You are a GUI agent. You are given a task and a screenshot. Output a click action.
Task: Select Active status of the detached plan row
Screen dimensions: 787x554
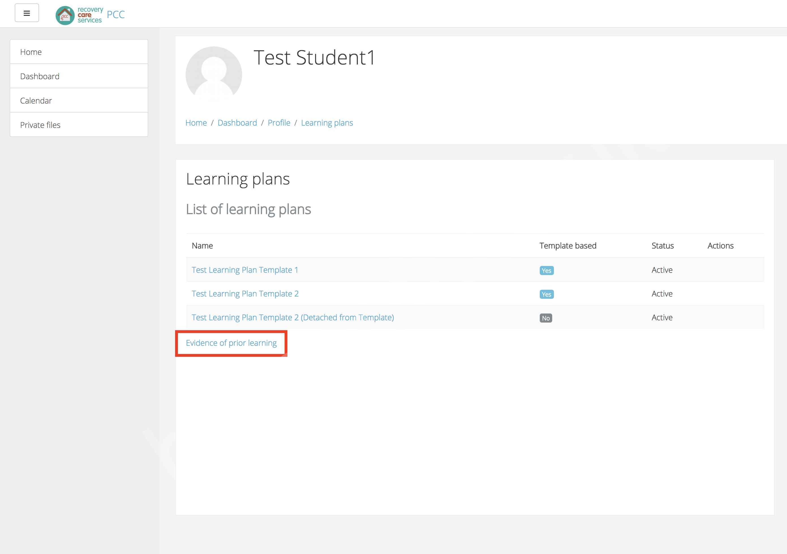pyautogui.click(x=662, y=317)
